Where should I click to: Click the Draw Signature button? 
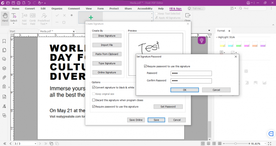click(x=107, y=36)
